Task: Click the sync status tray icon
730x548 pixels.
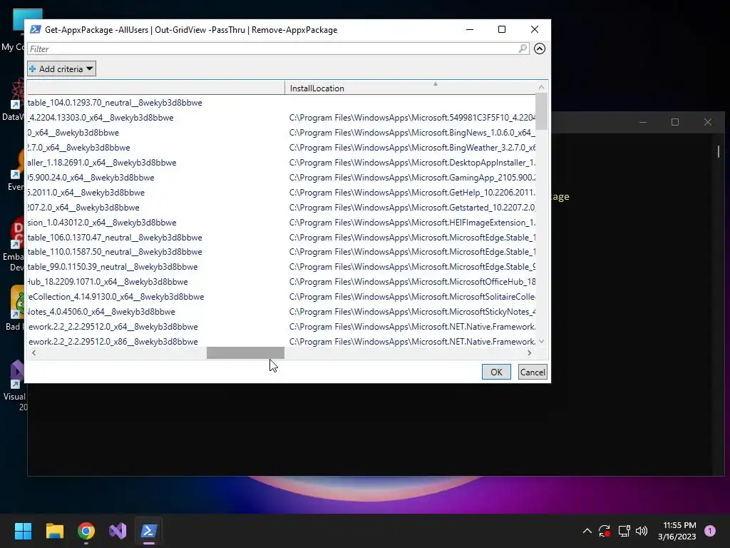Action: click(x=605, y=531)
